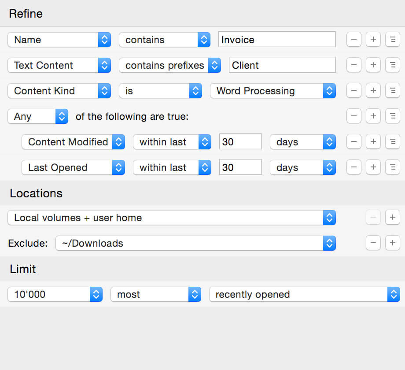This screenshot has height=370, width=405.
Task: Add another search location
Action: coord(392,217)
